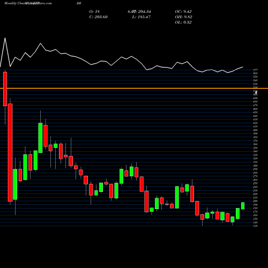This screenshot has height=268, width=268.
Task: Click the close value 'C: 203.60'
Action: [x=98, y=17]
